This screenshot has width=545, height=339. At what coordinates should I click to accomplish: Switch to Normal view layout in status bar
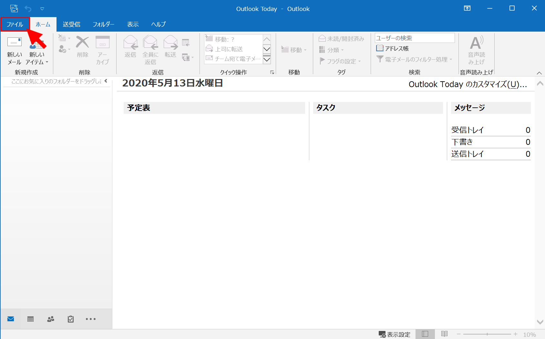[x=425, y=334]
